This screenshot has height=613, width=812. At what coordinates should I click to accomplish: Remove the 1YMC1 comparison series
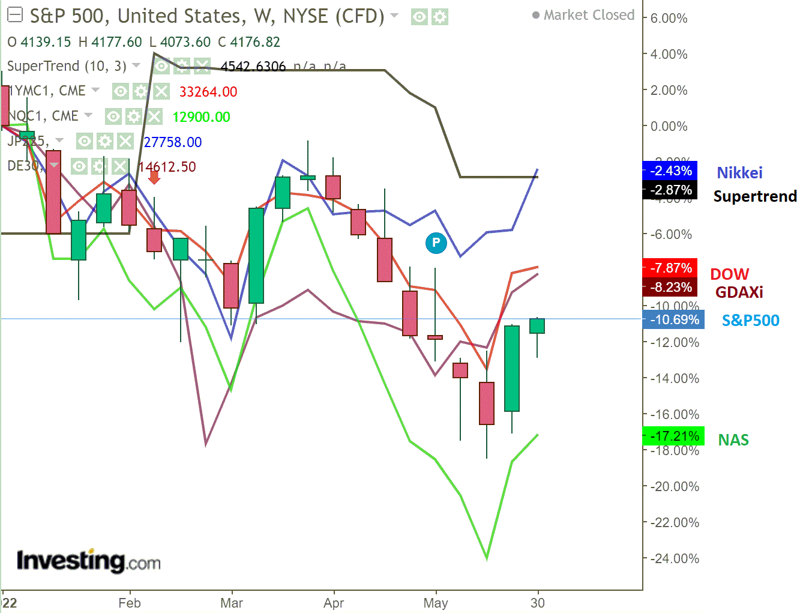pyautogui.click(x=161, y=91)
